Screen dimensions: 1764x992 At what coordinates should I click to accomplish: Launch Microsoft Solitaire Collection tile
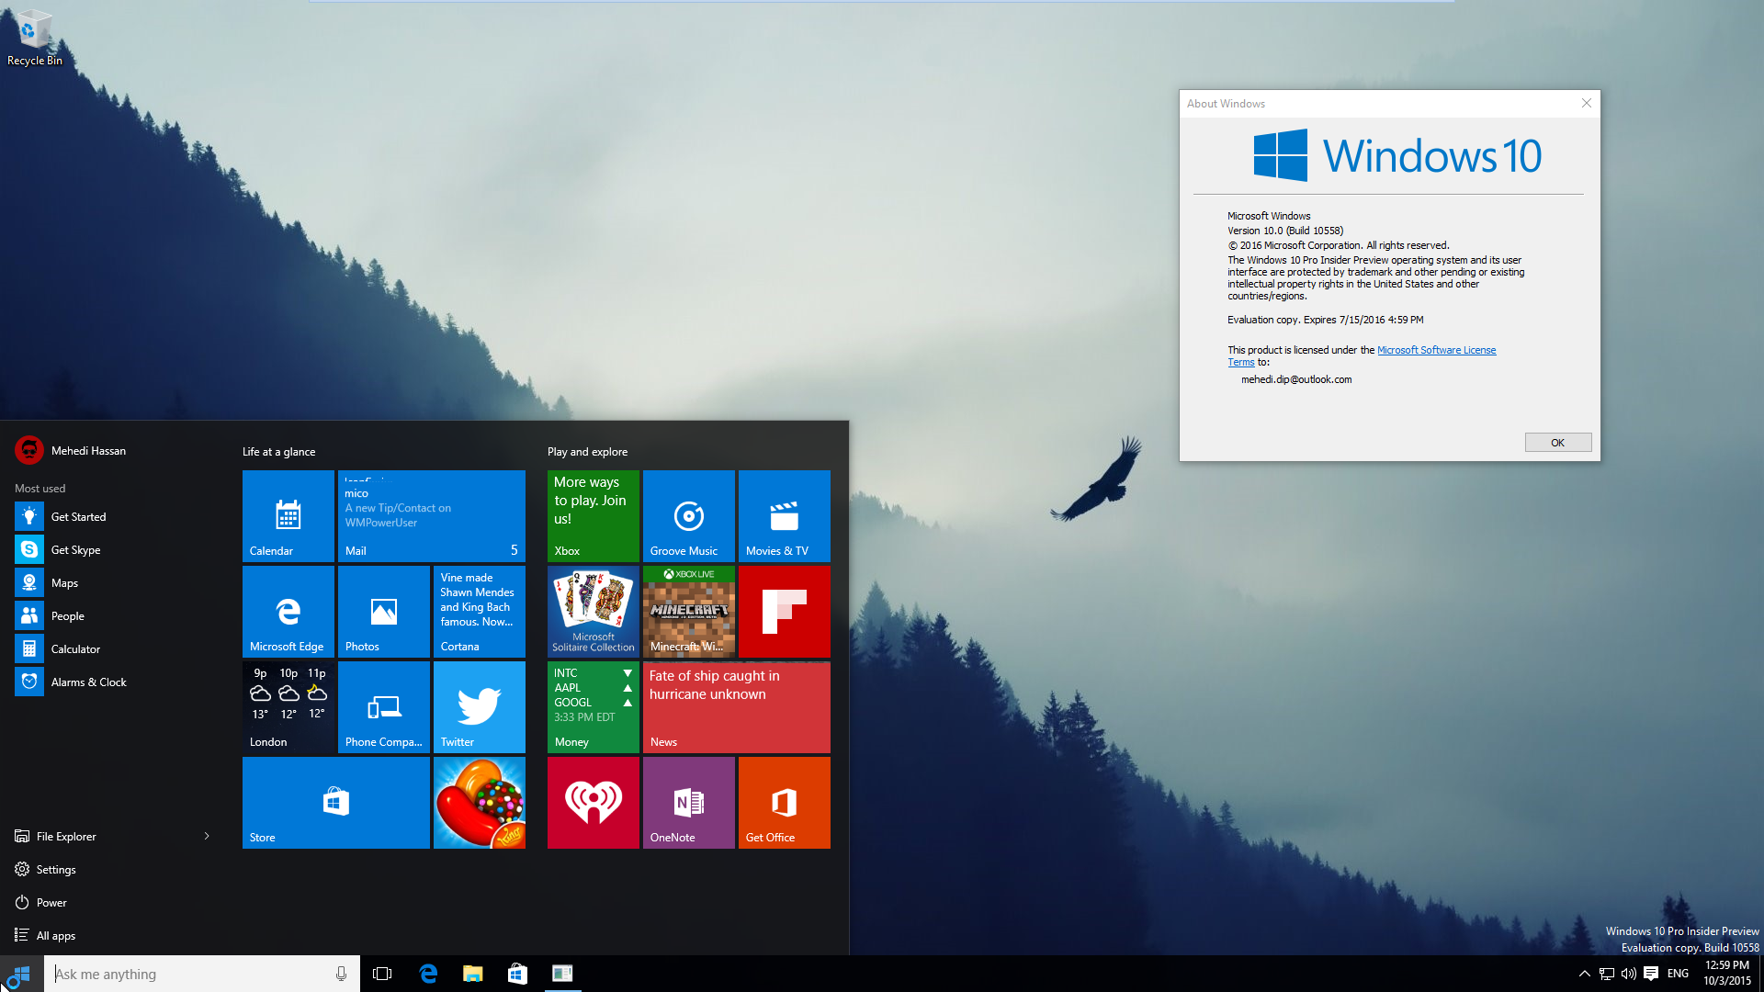pos(593,611)
